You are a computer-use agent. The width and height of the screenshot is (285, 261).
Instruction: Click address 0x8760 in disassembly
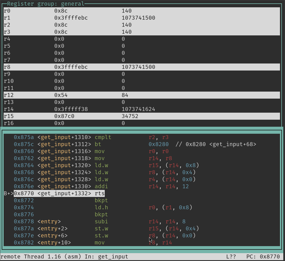click(x=24, y=151)
